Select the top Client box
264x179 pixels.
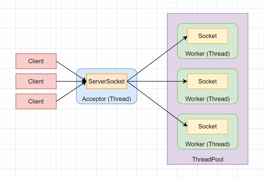pyautogui.click(x=36, y=61)
